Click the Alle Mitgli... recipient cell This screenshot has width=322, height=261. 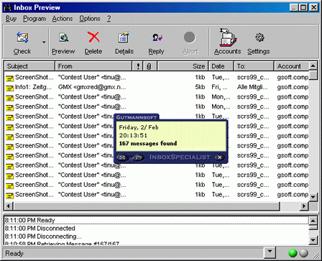click(252, 87)
